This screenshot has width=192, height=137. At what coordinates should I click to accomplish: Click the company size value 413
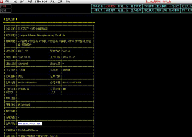pos(65,89)
